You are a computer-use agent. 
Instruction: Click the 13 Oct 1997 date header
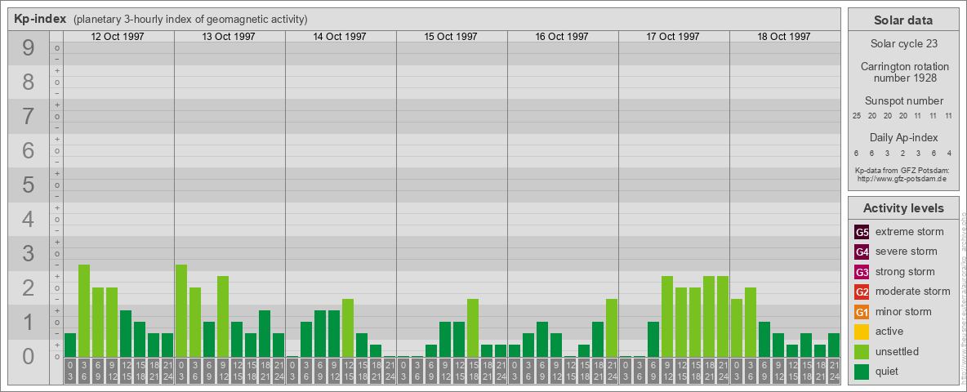[229, 37]
